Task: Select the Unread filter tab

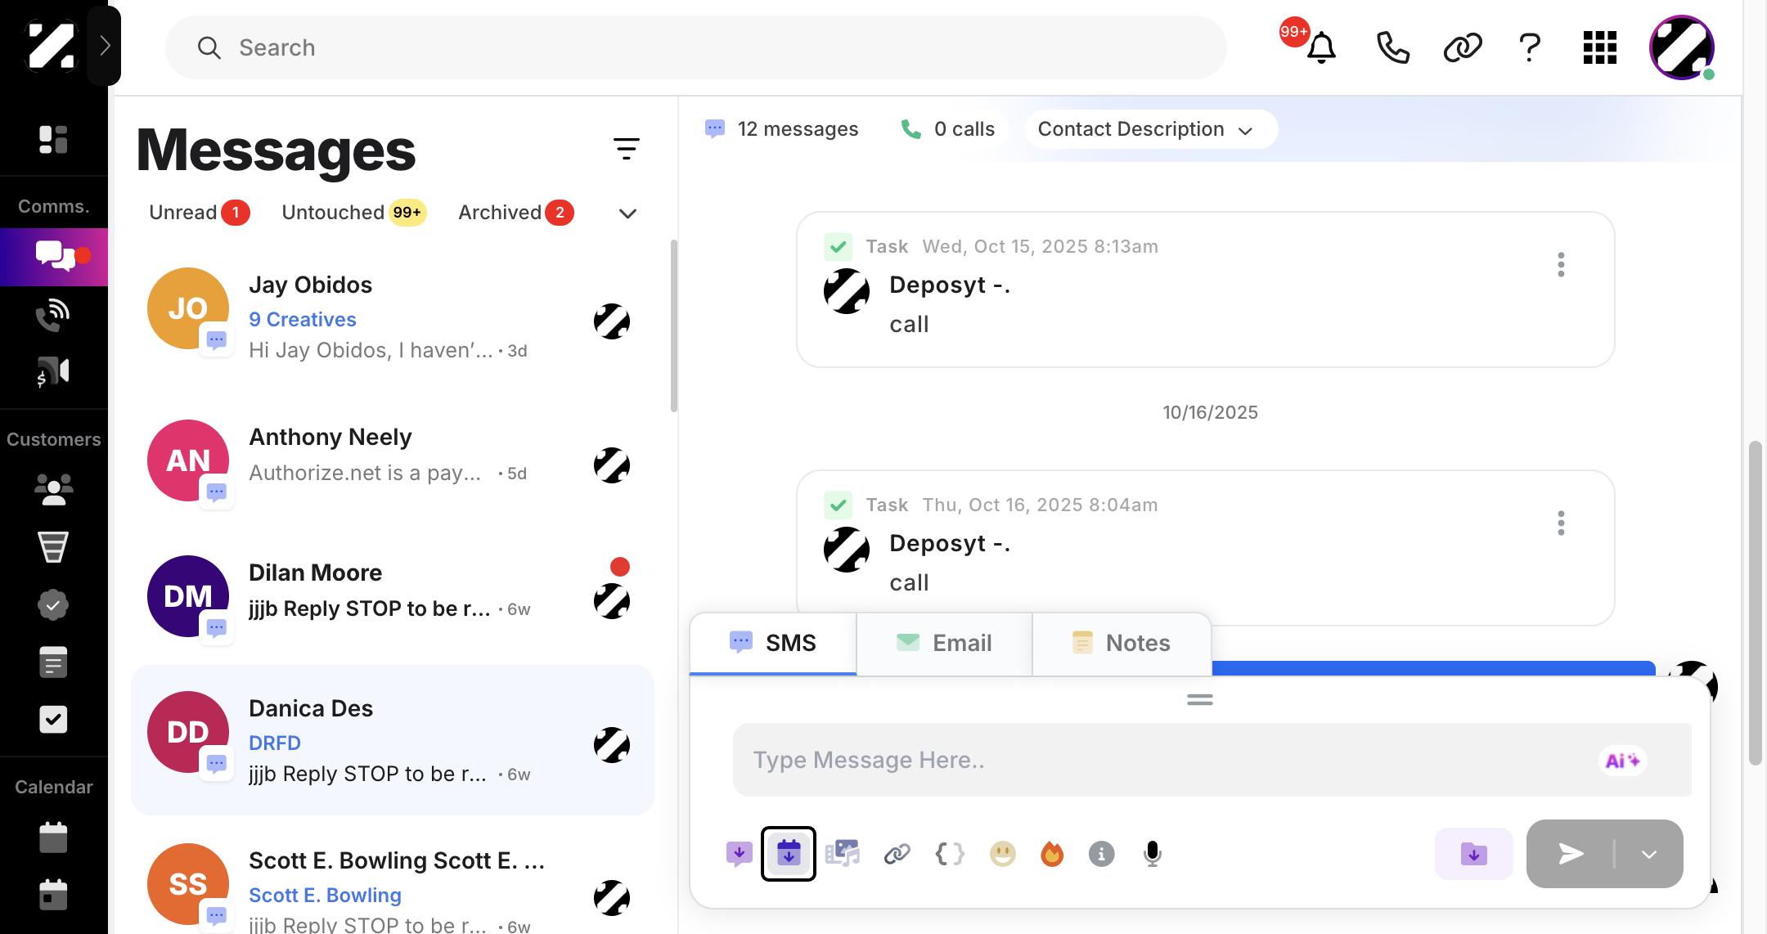Action: click(x=199, y=213)
